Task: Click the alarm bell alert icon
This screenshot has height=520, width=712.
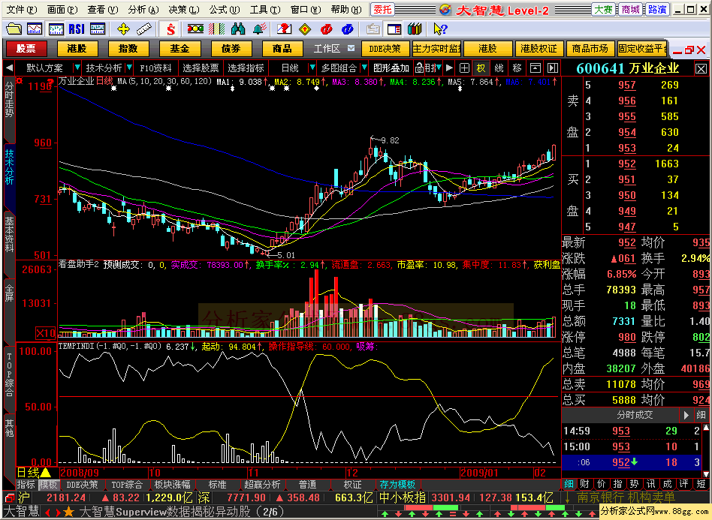Action: pos(259,29)
